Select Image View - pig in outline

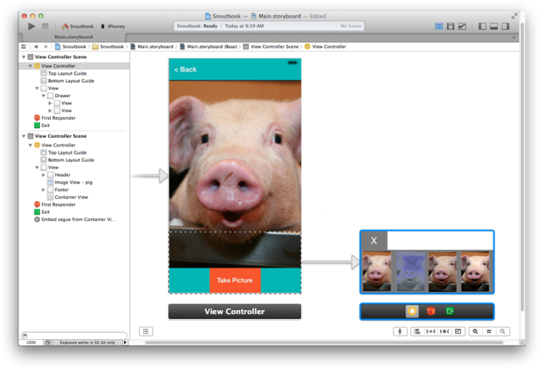[x=73, y=182]
